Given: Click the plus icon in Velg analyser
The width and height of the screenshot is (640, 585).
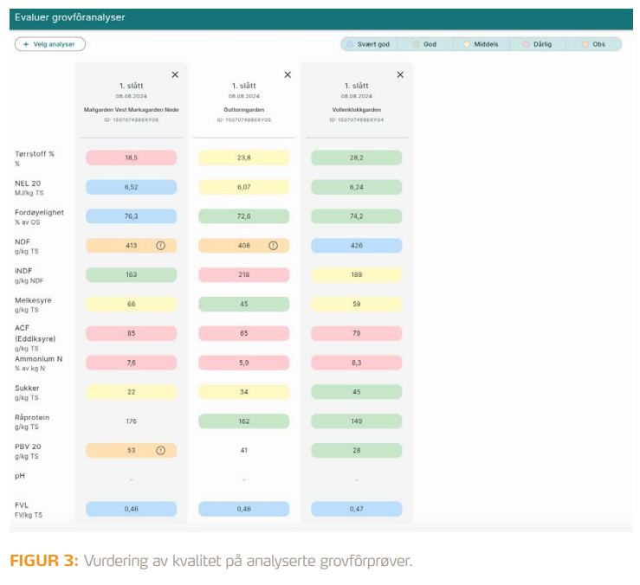Looking at the screenshot, I should coord(26,44).
